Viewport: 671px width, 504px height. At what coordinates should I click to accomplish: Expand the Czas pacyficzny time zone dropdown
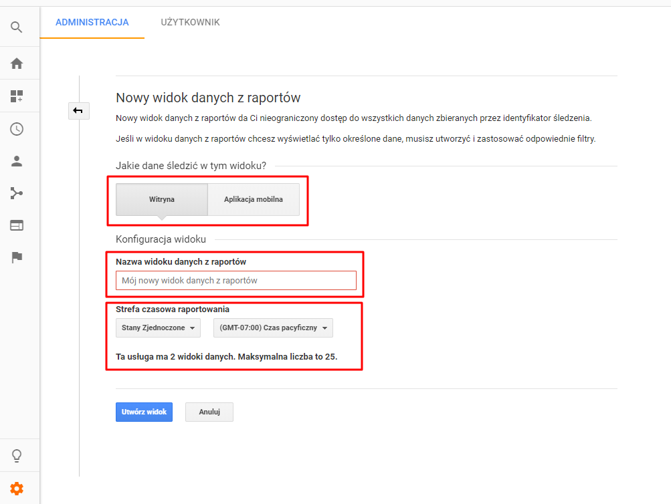click(272, 328)
